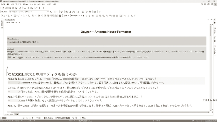The height and width of the screenshot is (122, 217).
Task: Configure transformation scenarios wrench icon
Action: [x=70, y=12]
